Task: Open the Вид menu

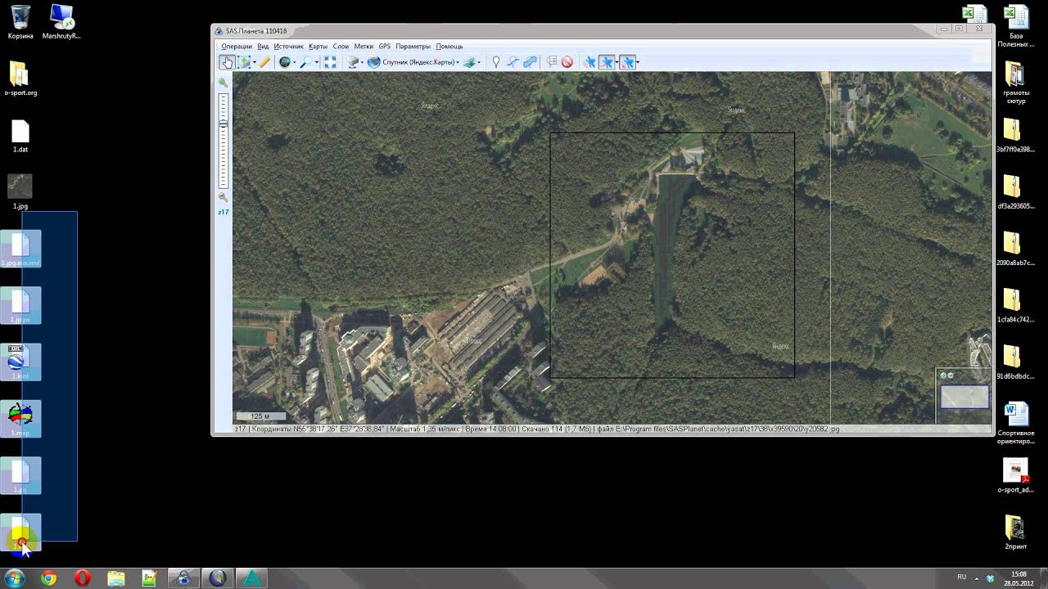Action: click(x=263, y=47)
